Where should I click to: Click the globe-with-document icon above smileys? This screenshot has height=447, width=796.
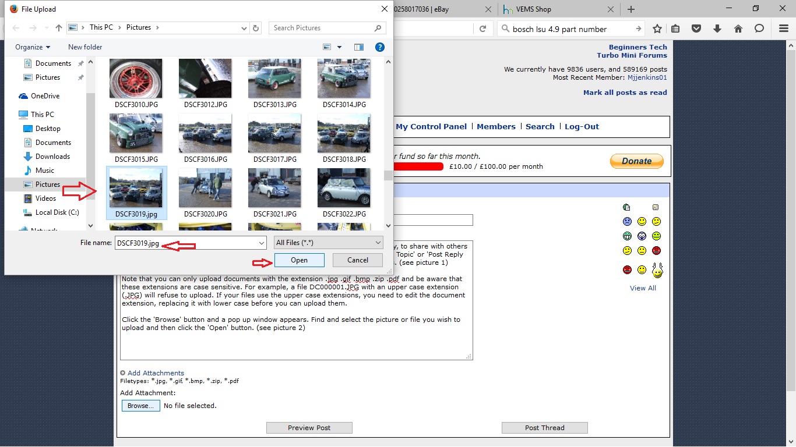626,207
